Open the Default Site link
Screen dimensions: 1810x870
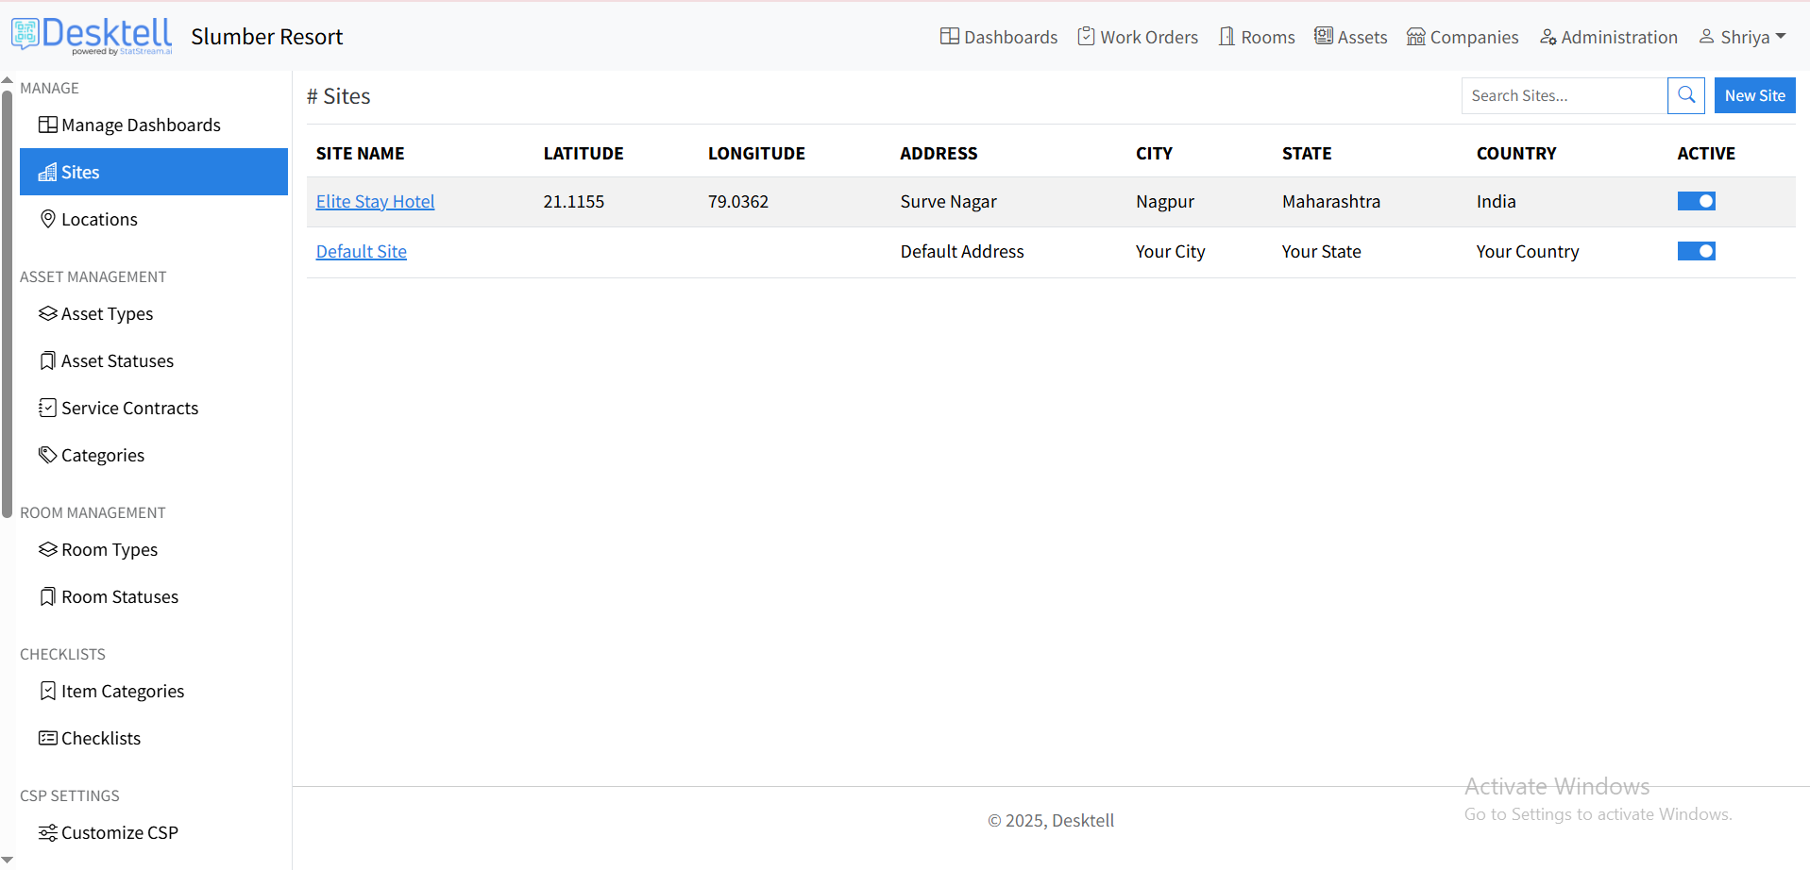click(361, 251)
